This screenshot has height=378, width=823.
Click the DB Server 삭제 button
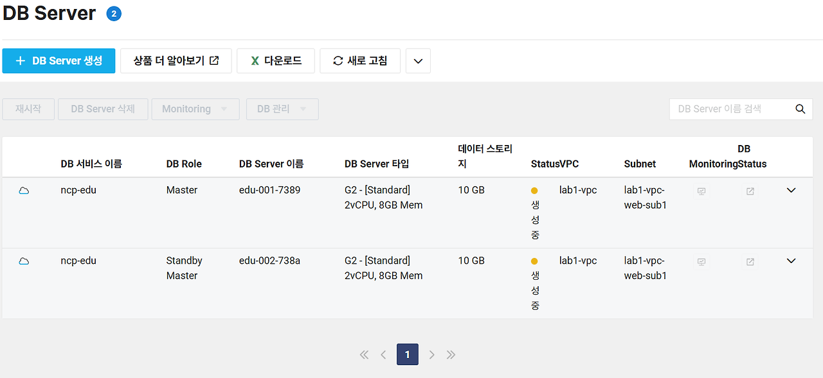pyautogui.click(x=103, y=109)
